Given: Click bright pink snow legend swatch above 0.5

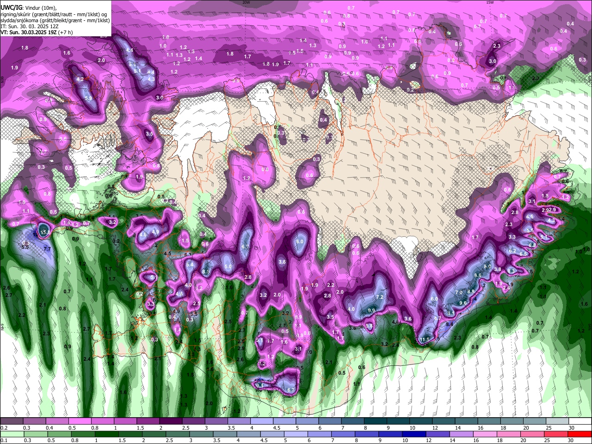Looking at the screenshot, I should coord(80,421).
